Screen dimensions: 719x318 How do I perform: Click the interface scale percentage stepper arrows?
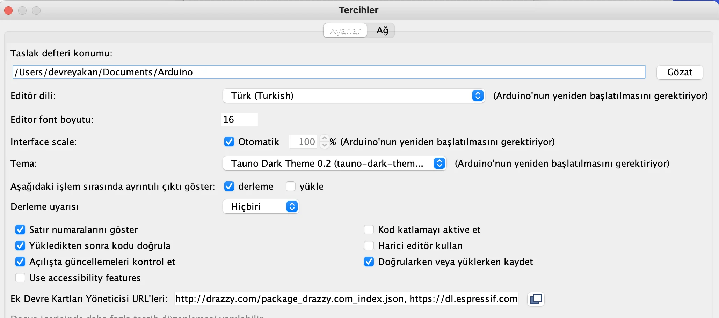pyautogui.click(x=324, y=142)
